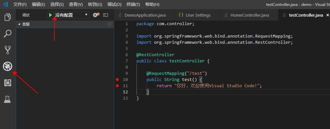This screenshot has width=330, height=129.
Task: Click the 'testController' class name in code
Action: point(187,61)
